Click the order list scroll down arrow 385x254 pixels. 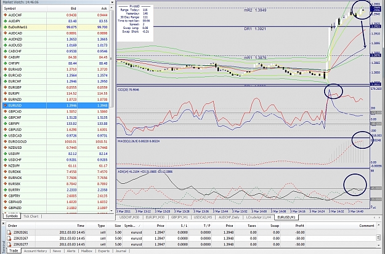[x=378, y=244]
